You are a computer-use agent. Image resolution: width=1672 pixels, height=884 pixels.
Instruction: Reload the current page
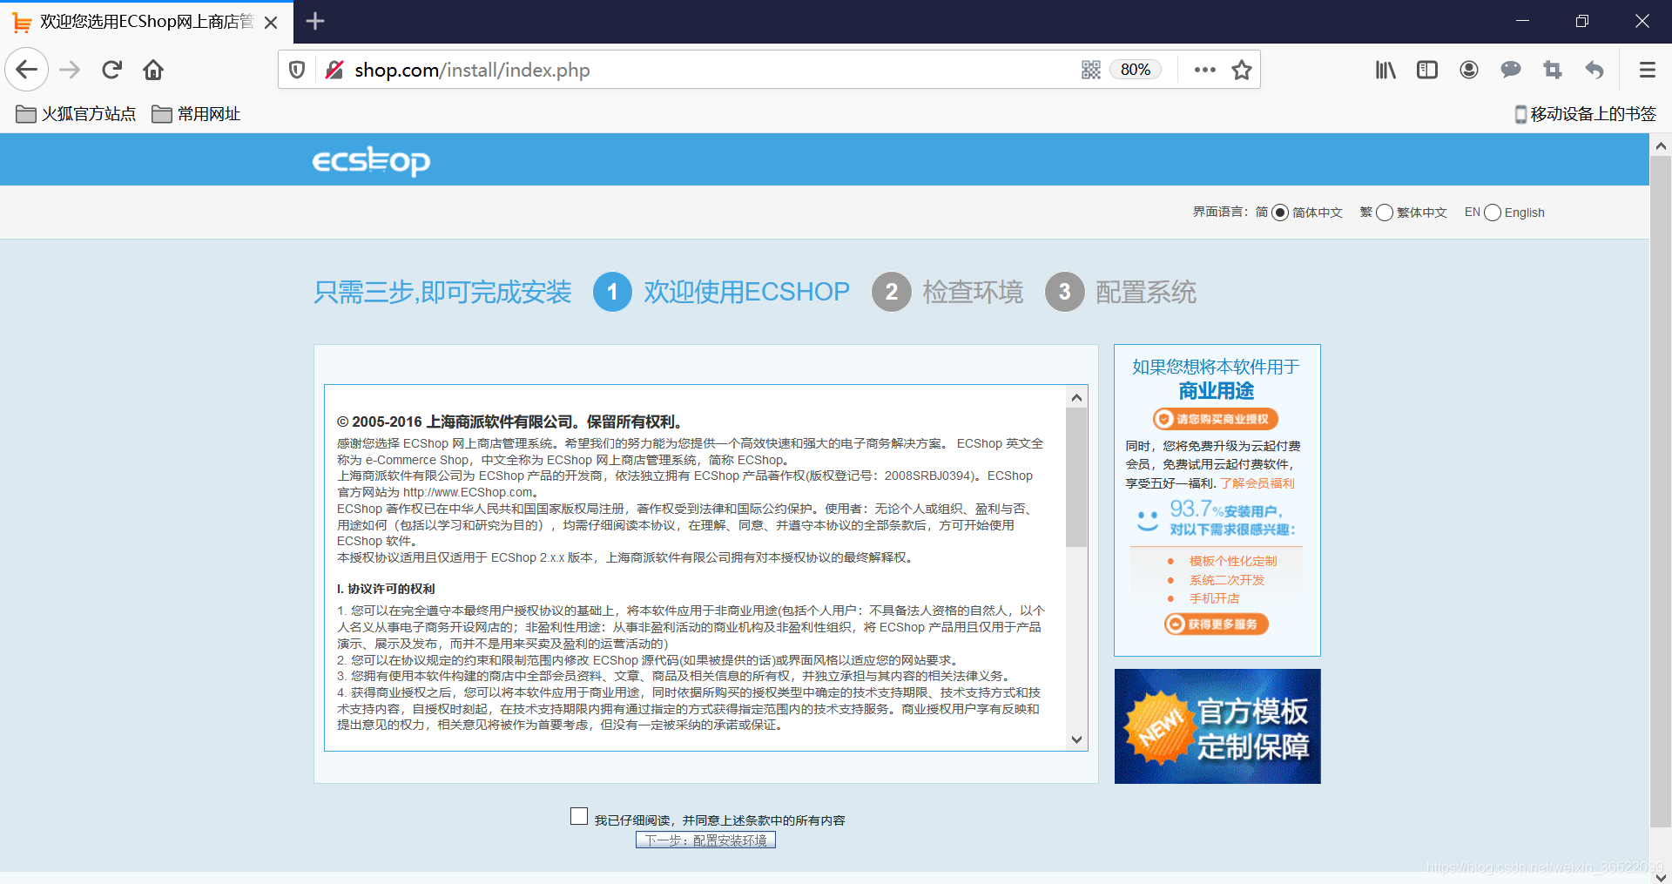(x=111, y=70)
